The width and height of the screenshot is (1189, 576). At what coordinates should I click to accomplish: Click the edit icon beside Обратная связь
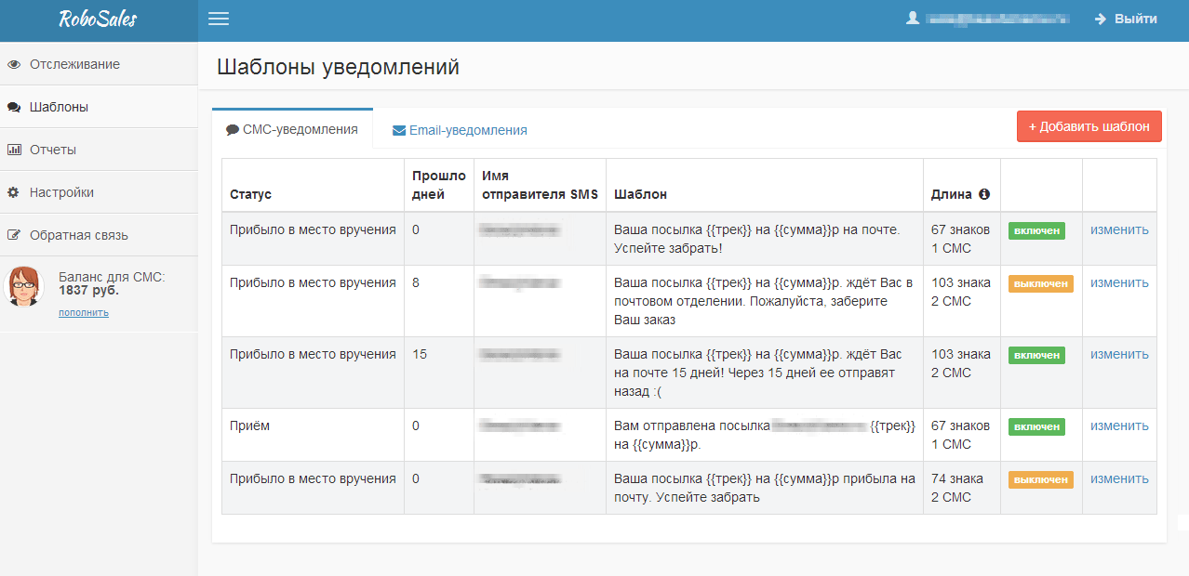click(14, 235)
